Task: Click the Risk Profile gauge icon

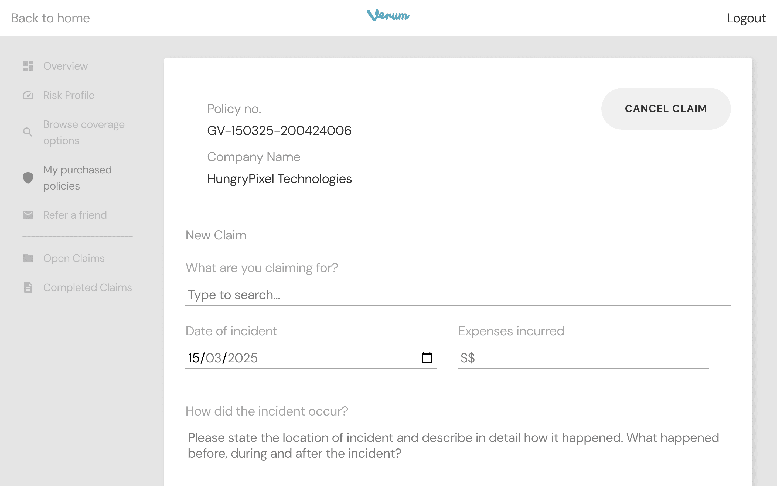Action: [x=28, y=95]
